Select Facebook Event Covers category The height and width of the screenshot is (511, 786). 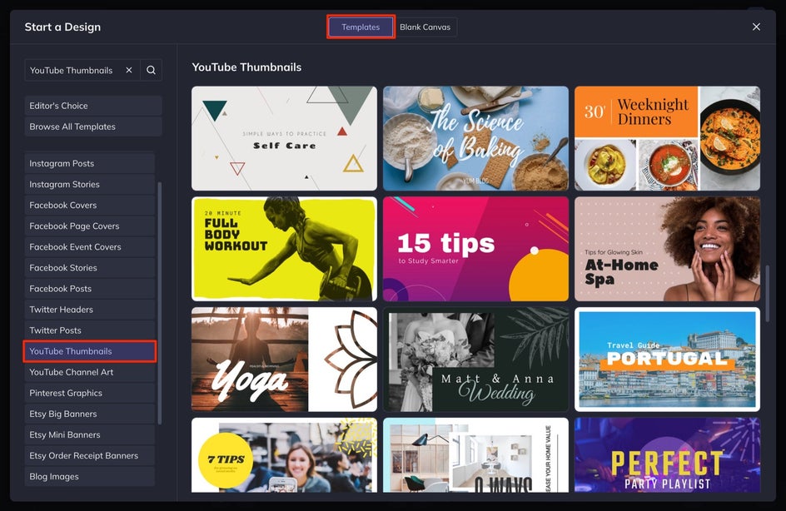pyautogui.click(x=89, y=247)
